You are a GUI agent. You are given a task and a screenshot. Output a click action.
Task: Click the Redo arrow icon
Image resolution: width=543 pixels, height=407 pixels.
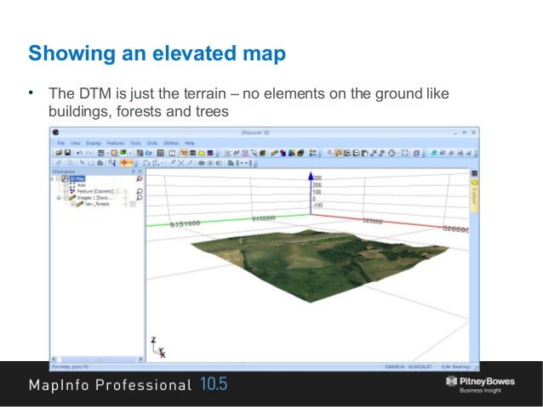(89, 153)
